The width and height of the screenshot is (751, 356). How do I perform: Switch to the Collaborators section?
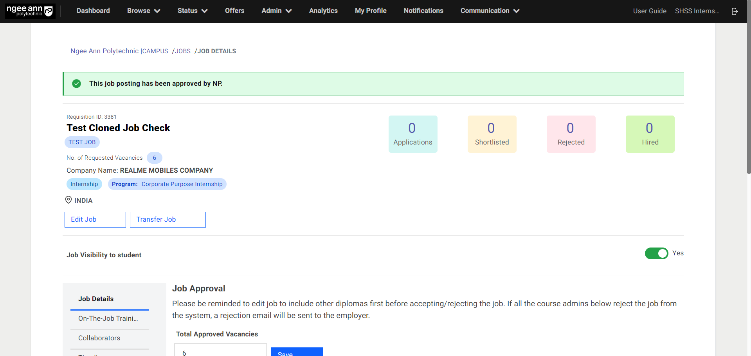click(99, 338)
